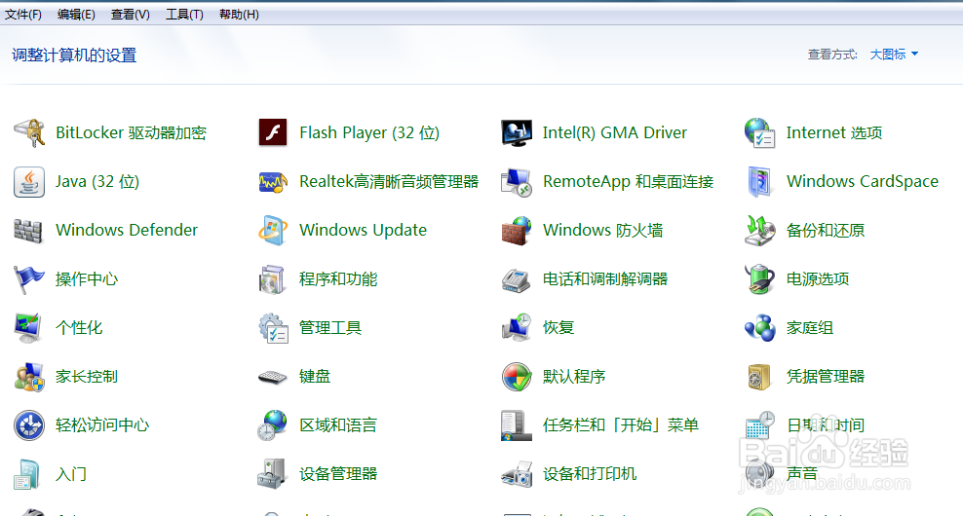
Task: Click the 设备和打印机 text link
Action: [x=590, y=474]
